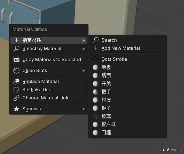Expand the arrow next to Select by Material
The height and width of the screenshot is (154, 184).
[x=84, y=49]
